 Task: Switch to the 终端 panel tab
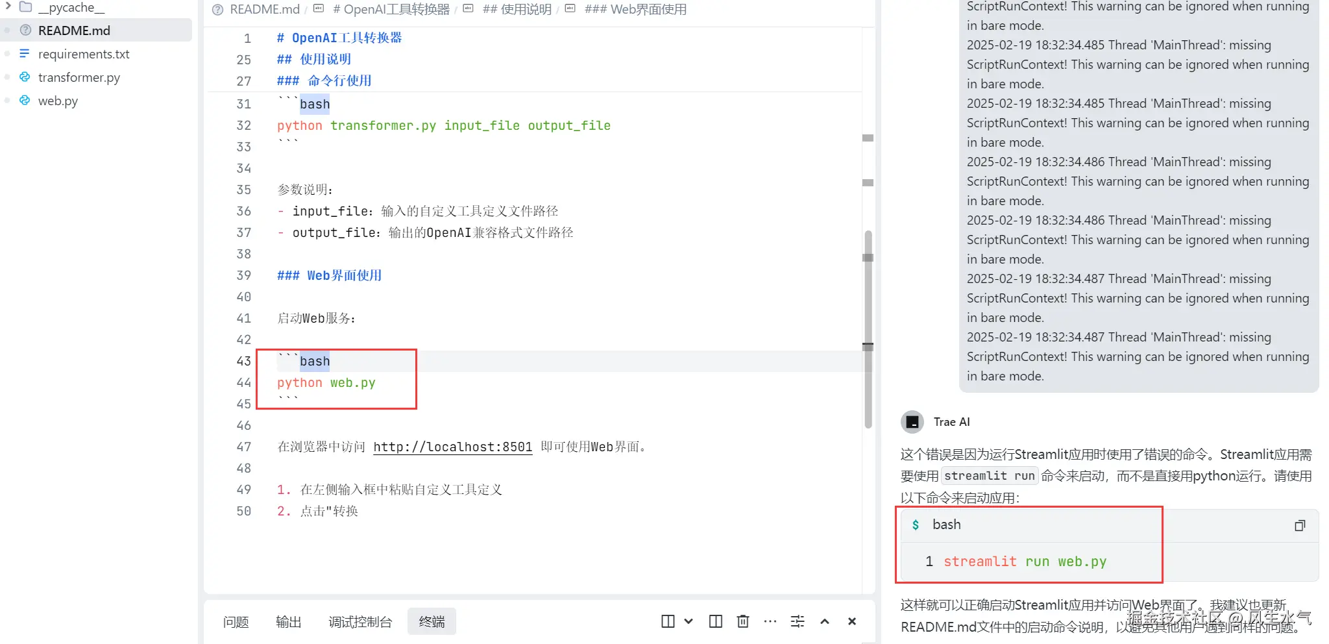point(432,622)
